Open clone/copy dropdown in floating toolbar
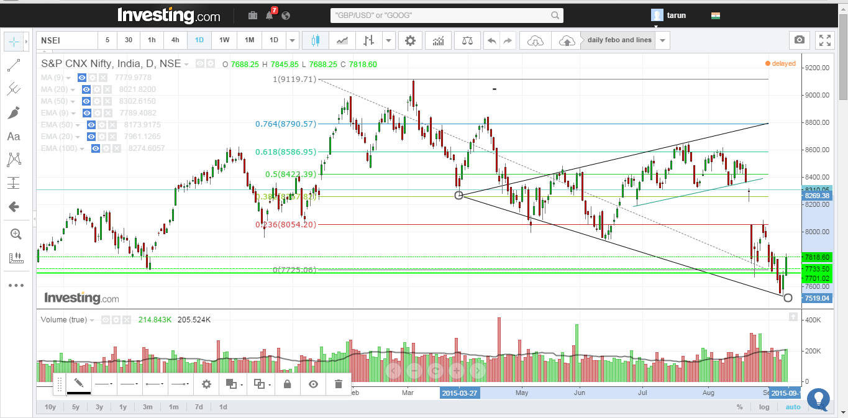The width and height of the screenshot is (848, 418). [x=263, y=384]
